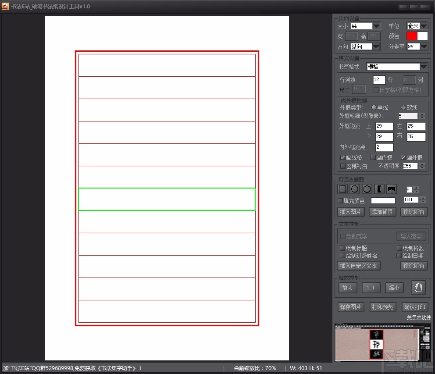Adjust the stepper showing 100
The image size is (435, 374).
click(422, 199)
